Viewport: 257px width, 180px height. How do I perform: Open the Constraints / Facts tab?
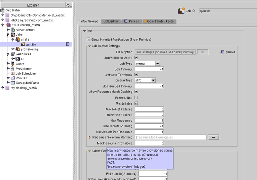159,22
